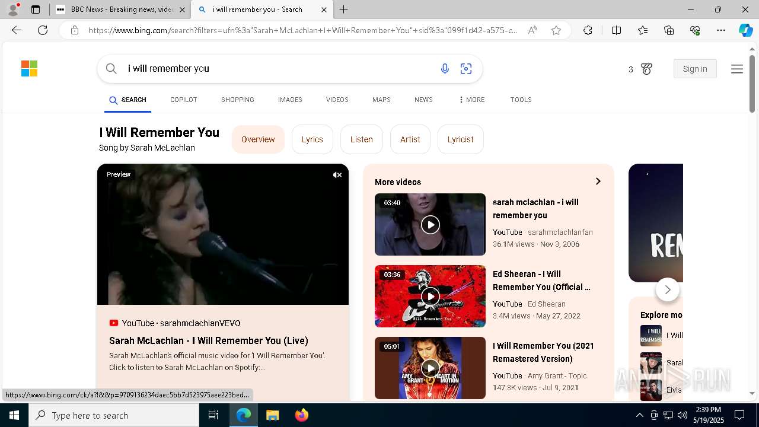
Task: Open Edge Settings and more menu
Action: (721, 30)
